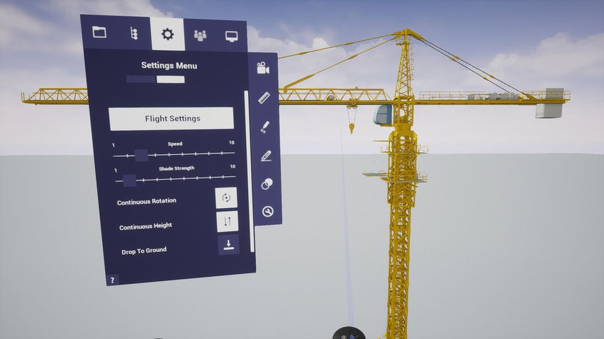The width and height of the screenshot is (604, 339).
Task: Open the users group tab
Action: (x=200, y=35)
